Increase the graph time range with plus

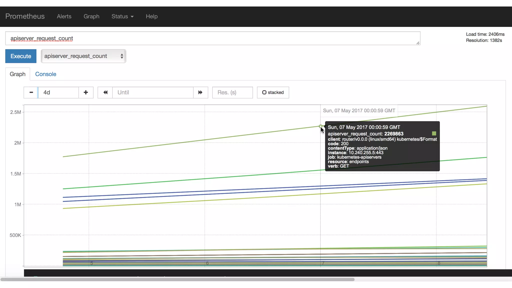(86, 92)
